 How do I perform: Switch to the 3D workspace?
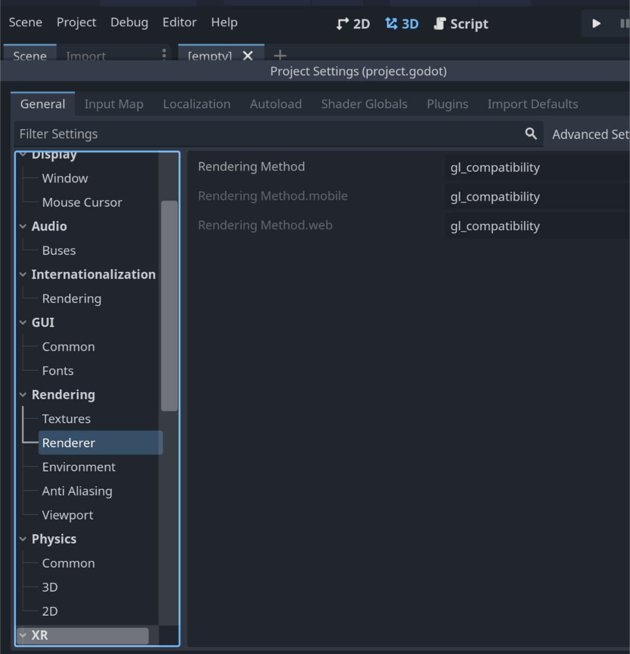tap(402, 24)
